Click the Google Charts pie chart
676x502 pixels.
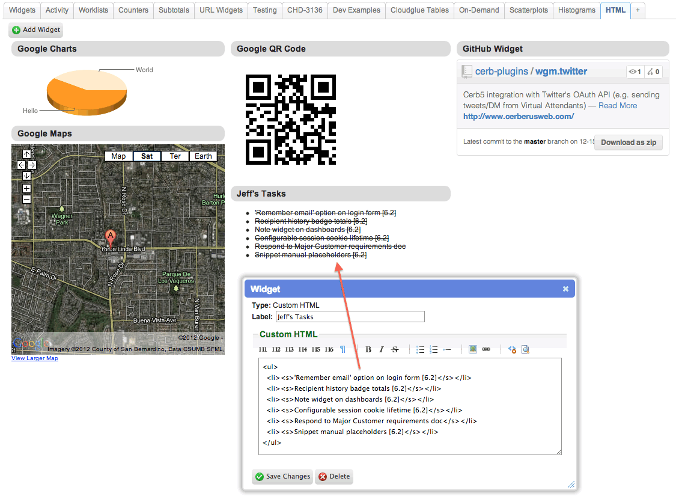click(87, 93)
